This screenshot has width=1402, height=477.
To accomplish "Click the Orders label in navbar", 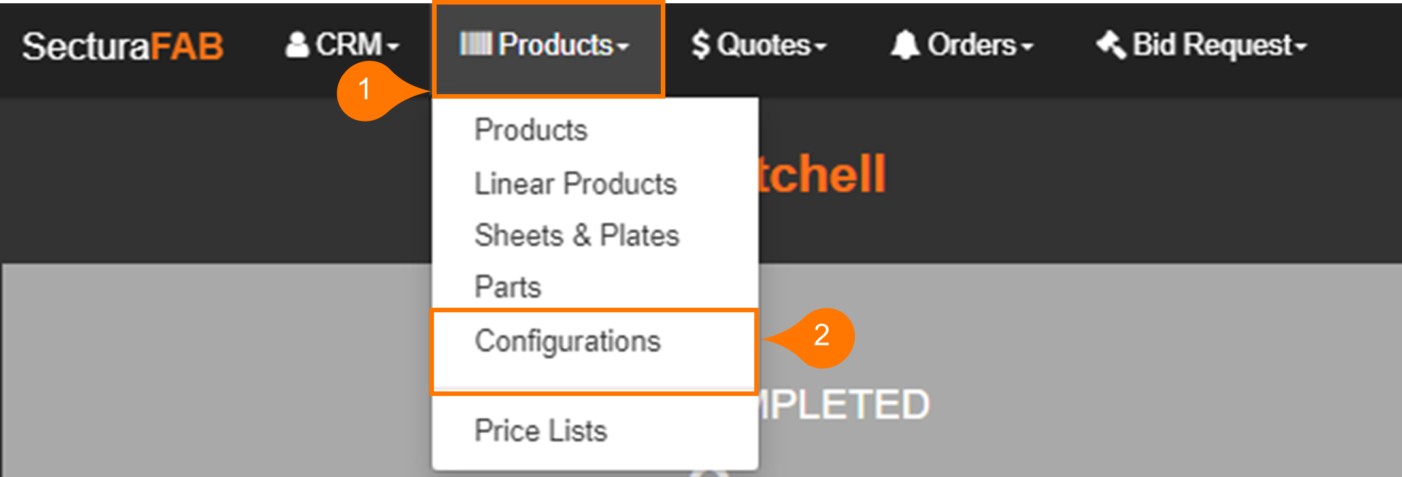I will point(971,45).
